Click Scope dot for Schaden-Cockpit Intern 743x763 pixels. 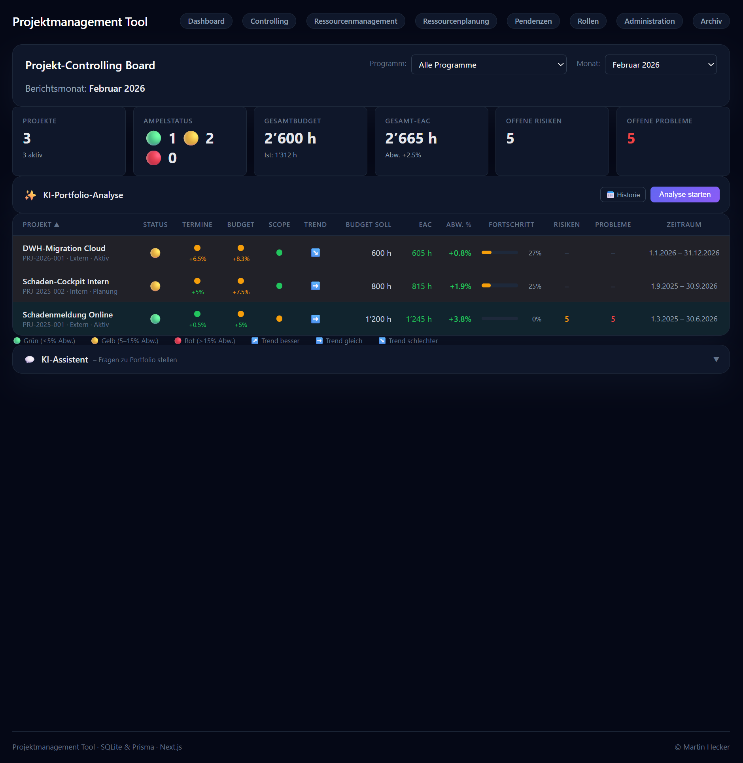coord(279,286)
